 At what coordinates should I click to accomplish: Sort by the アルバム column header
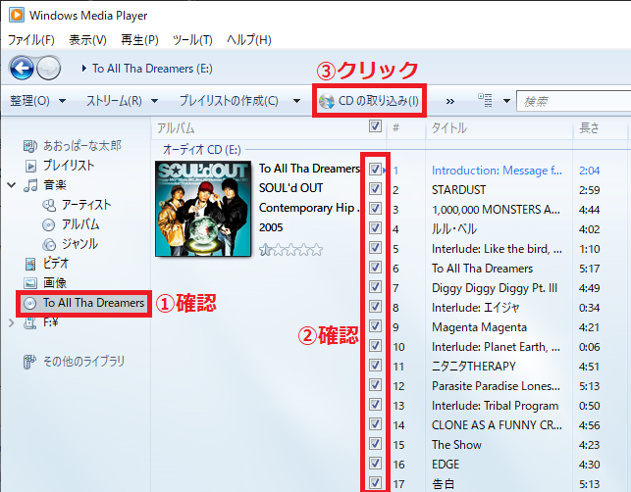pyautogui.click(x=257, y=128)
